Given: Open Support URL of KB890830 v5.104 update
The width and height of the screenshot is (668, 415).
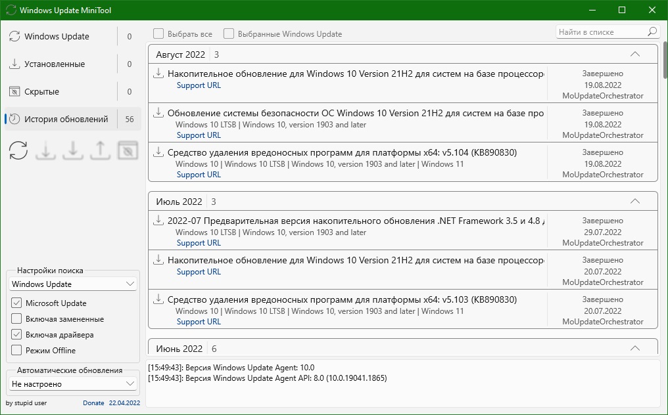Looking at the screenshot, I should 199,175.
